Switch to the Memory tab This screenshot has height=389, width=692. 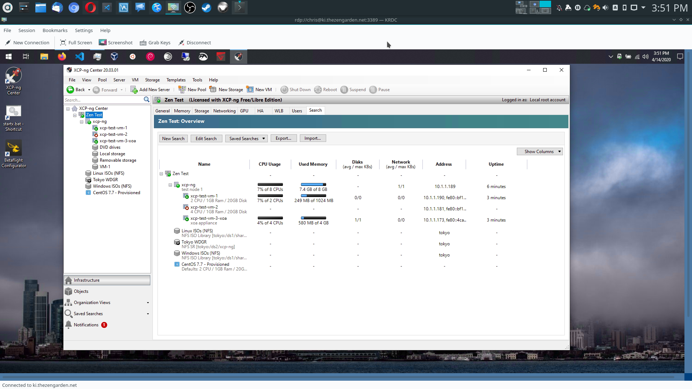(x=182, y=111)
